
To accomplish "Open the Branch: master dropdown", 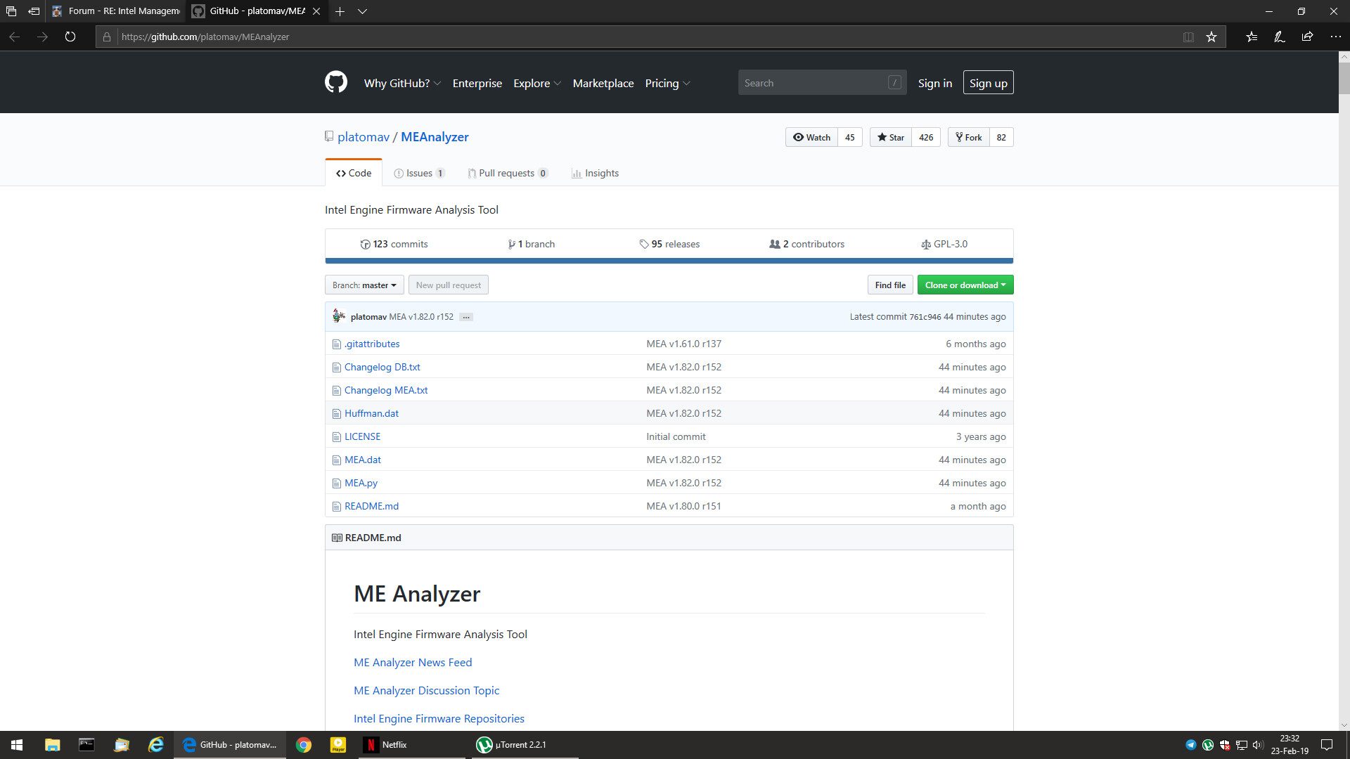I will 364,285.
